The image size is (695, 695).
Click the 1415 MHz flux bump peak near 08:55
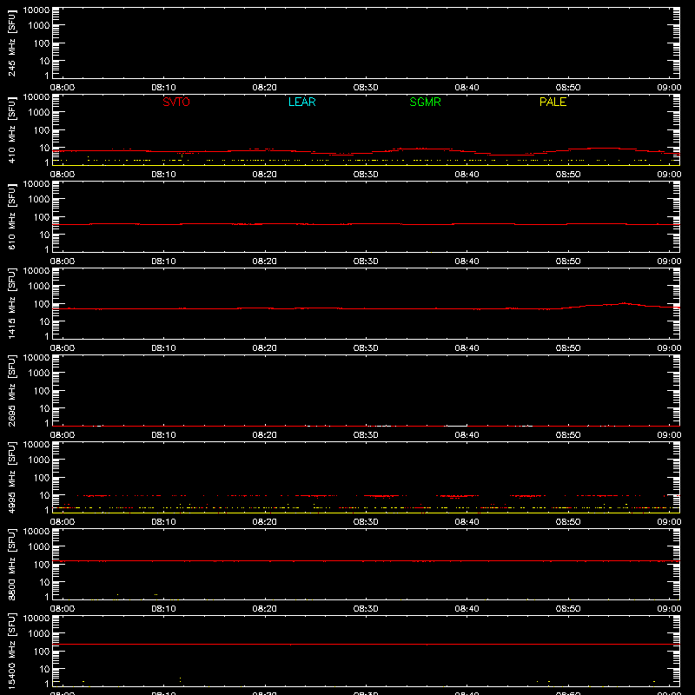pyautogui.click(x=625, y=303)
